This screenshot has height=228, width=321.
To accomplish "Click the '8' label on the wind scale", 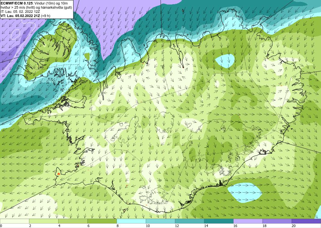I will (118, 226).
